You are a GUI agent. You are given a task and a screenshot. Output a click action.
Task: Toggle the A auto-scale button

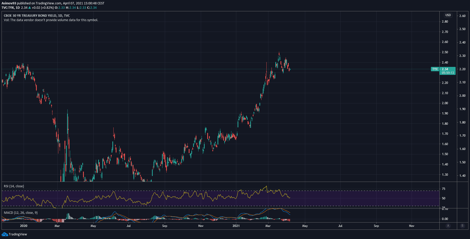(x=448, y=226)
